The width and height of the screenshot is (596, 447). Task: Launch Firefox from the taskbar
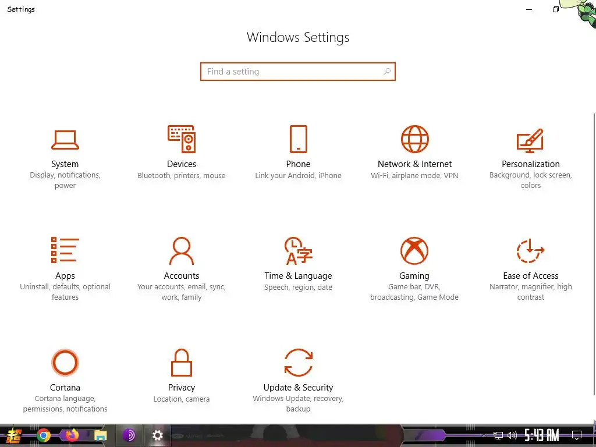click(72, 435)
